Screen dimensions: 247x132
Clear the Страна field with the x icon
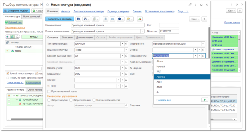coord(199,50)
